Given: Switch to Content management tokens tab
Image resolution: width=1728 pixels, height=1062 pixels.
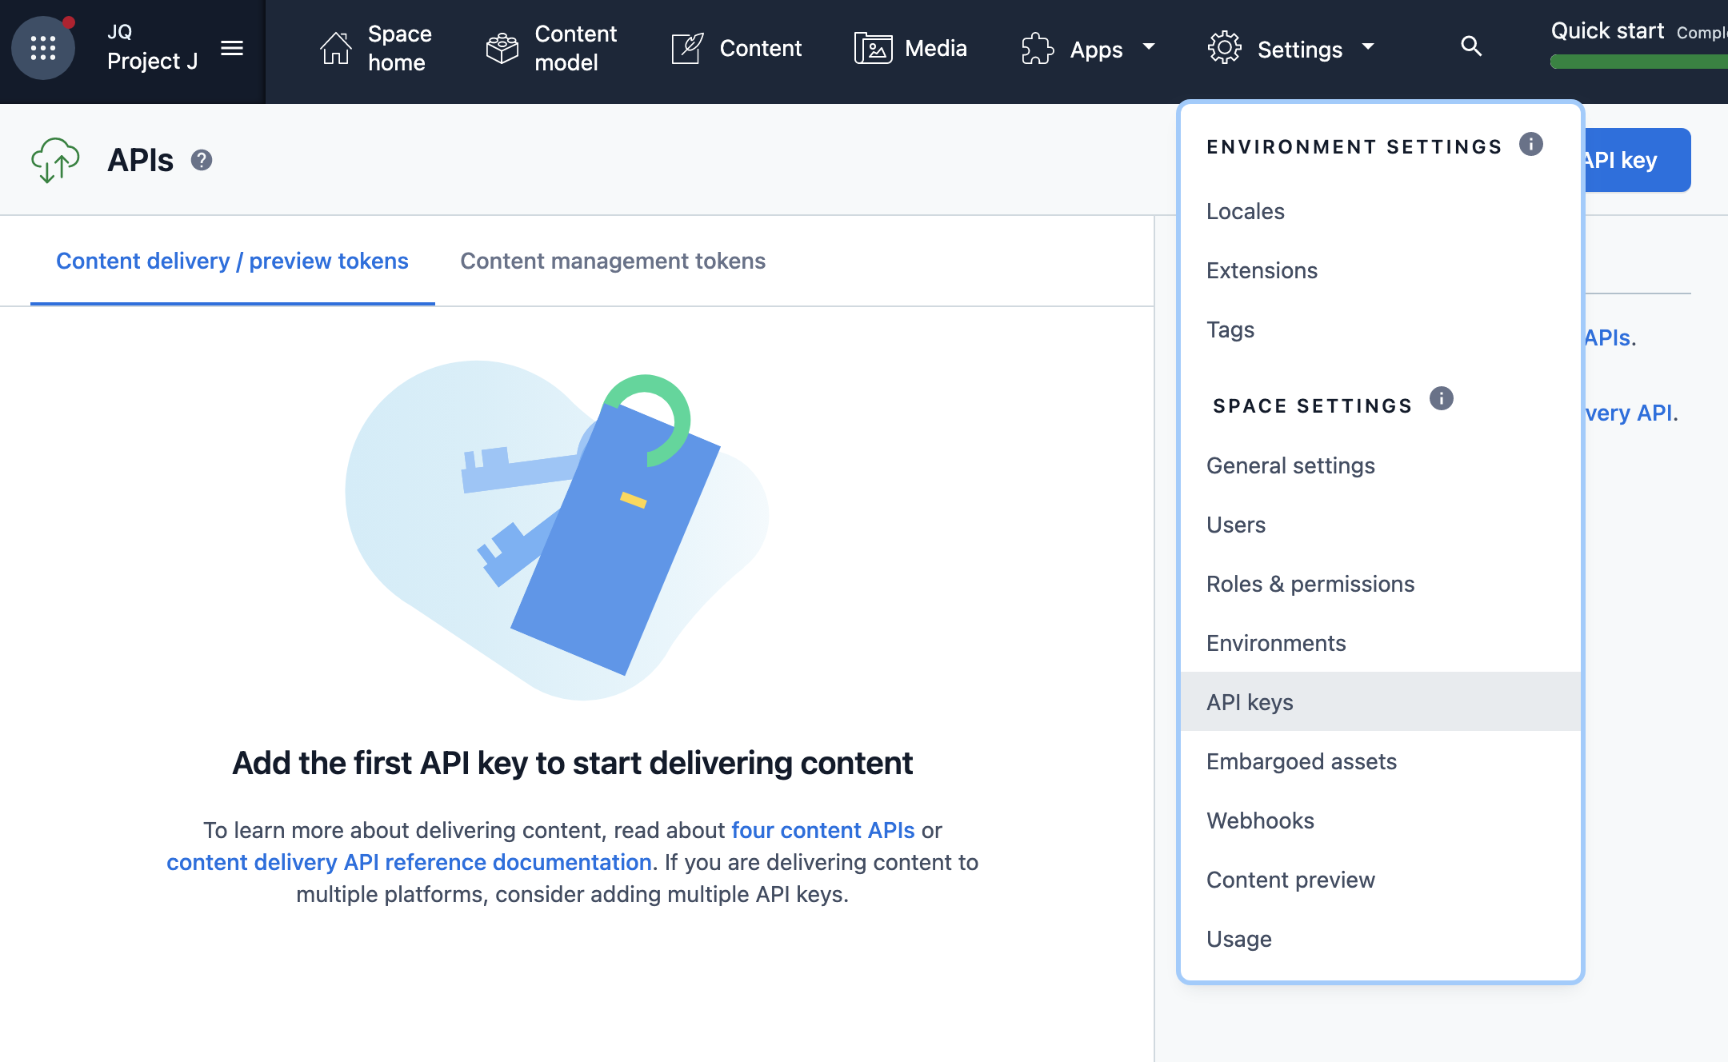Looking at the screenshot, I should 613,261.
